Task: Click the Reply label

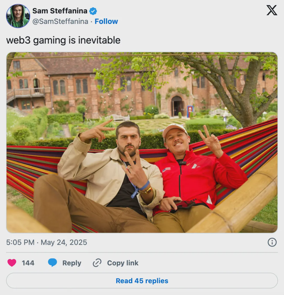Action: coord(72,263)
